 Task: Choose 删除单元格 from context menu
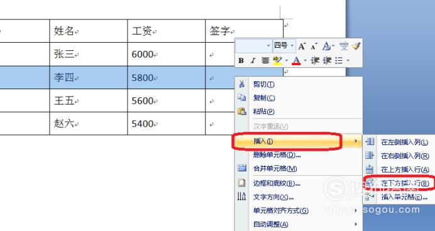click(299, 155)
